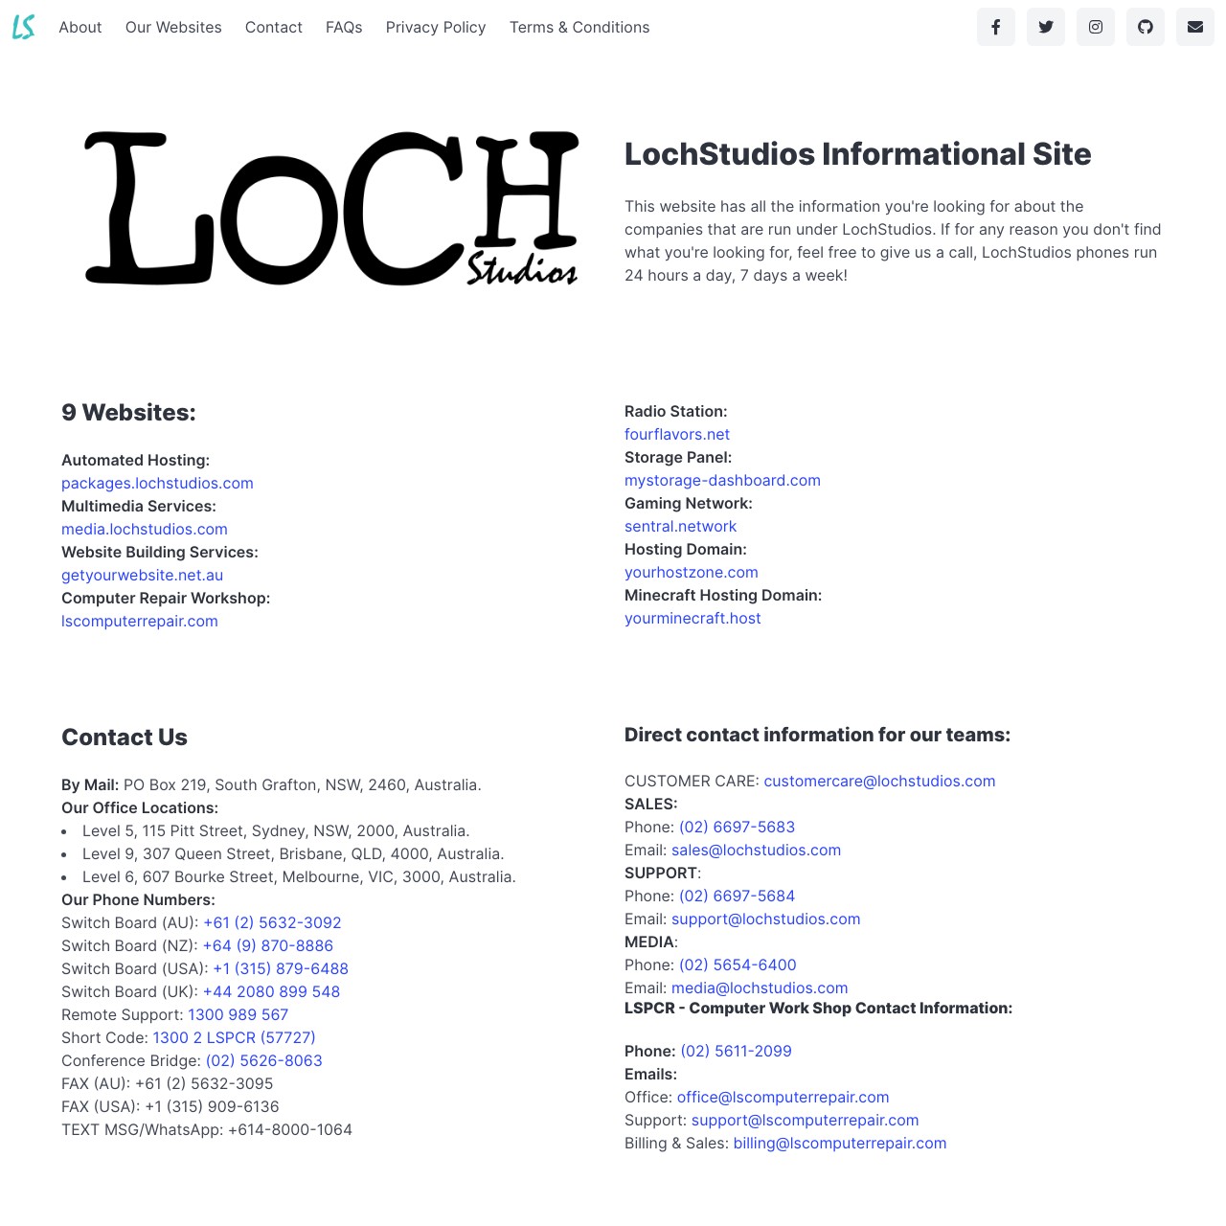Viewport: 1226px width, 1226px height.
Task: Open Privacy Policy in the navbar
Action: [436, 27]
